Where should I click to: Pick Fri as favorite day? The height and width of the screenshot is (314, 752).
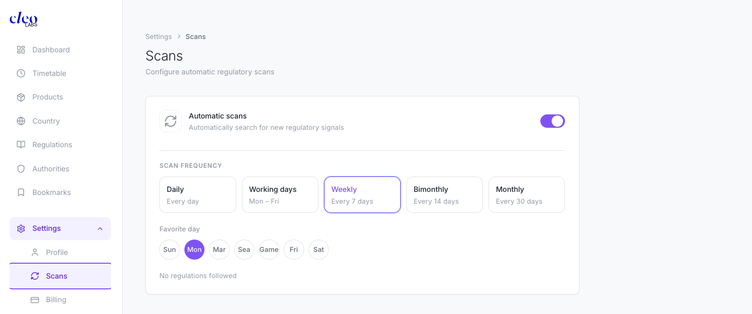click(294, 249)
